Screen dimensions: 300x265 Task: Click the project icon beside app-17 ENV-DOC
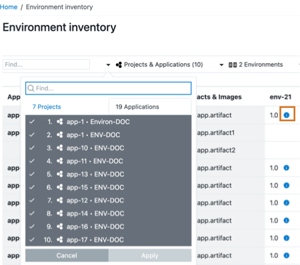59,240
